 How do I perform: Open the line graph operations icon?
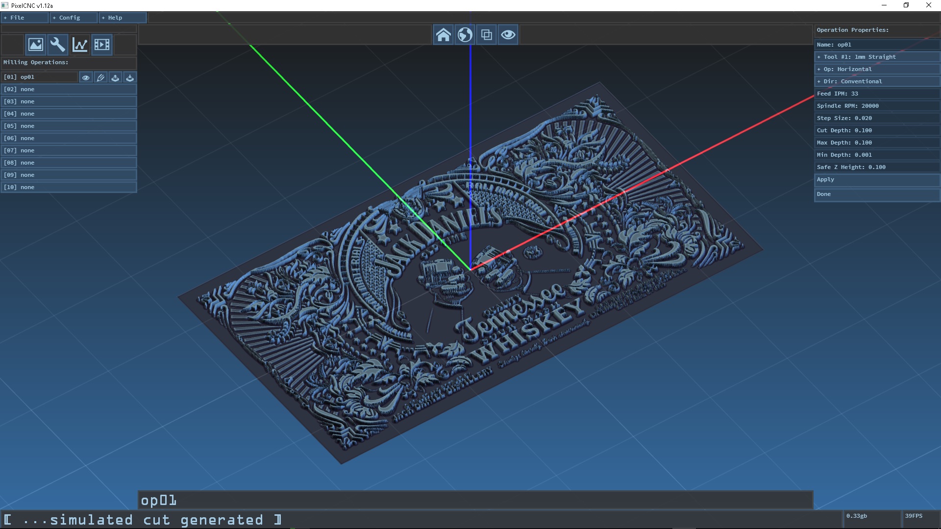pos(80,45)
